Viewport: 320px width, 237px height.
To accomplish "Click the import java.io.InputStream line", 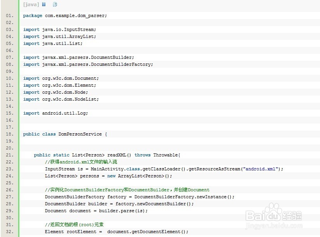I will [59, 29].
